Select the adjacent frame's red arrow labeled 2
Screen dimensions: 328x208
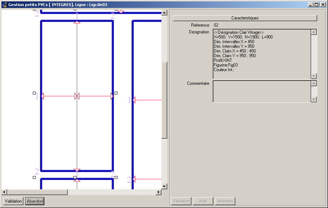tap(134, 179)
